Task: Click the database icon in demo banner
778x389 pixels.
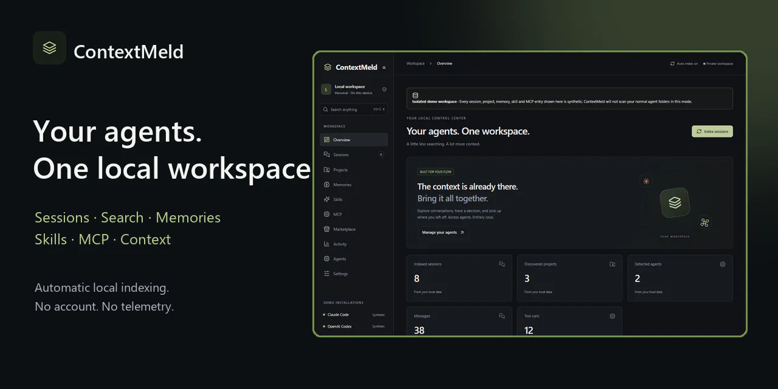Action: tap(415, 95)
